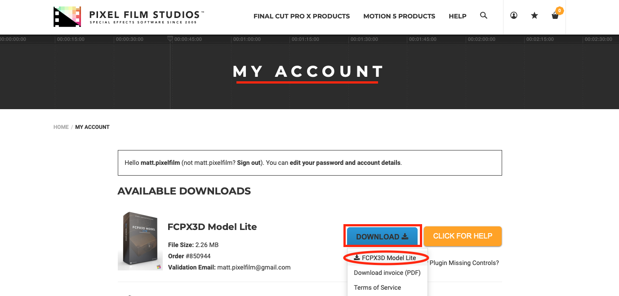View the wishlist star icon
619x296 pixels.
534,16
